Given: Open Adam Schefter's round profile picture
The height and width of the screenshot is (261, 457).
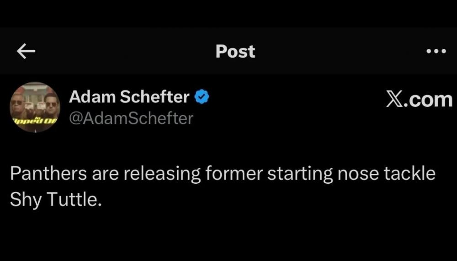Looking at the screenshot, I should coord(35,107).
